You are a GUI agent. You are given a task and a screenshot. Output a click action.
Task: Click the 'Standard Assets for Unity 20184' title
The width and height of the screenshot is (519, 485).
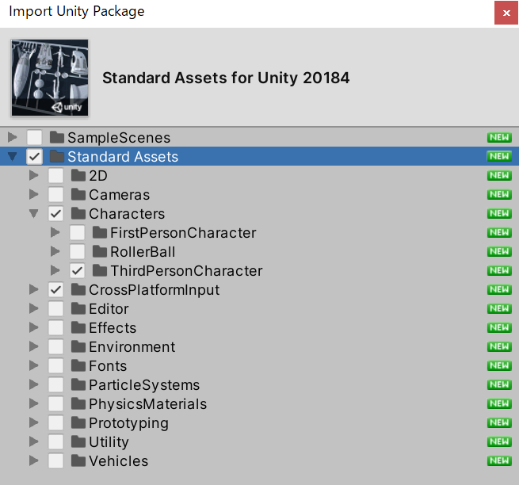point(226,78)
